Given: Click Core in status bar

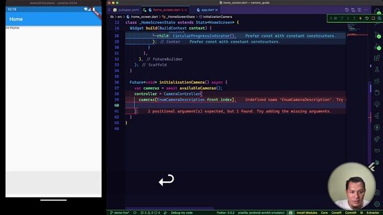Looking at the screenshot, I should 324,213.
